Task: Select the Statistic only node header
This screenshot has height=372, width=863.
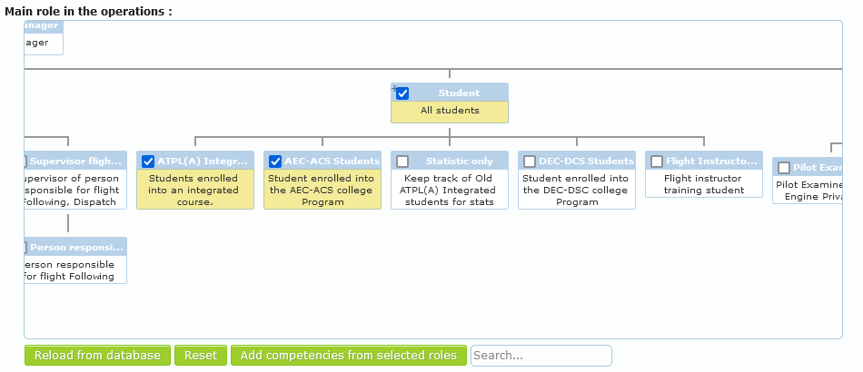Action: click(459, 162)
